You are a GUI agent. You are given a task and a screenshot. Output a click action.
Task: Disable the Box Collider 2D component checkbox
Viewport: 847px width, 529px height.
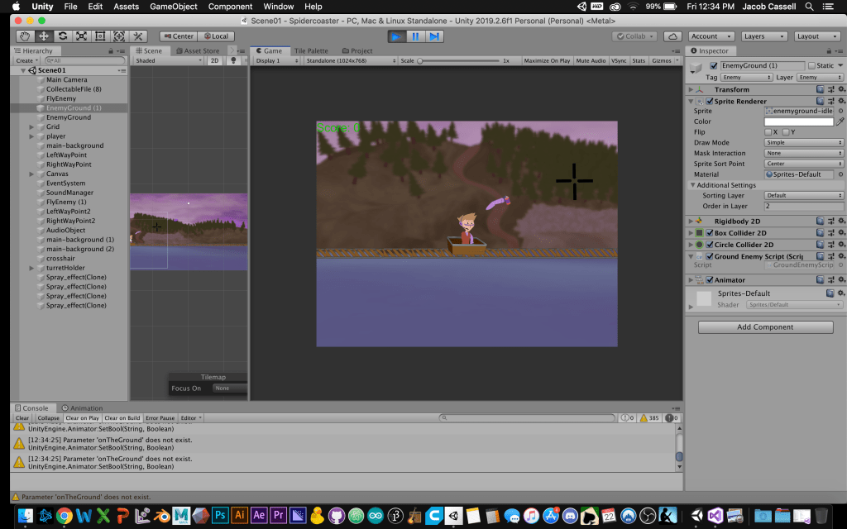710,233
